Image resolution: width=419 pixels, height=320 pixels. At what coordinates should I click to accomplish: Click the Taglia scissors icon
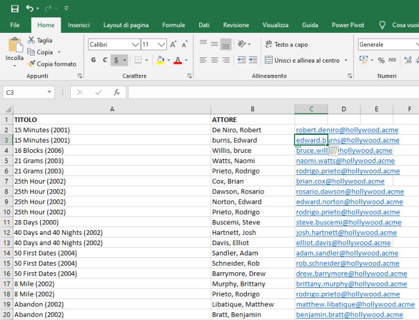(32, 40)
